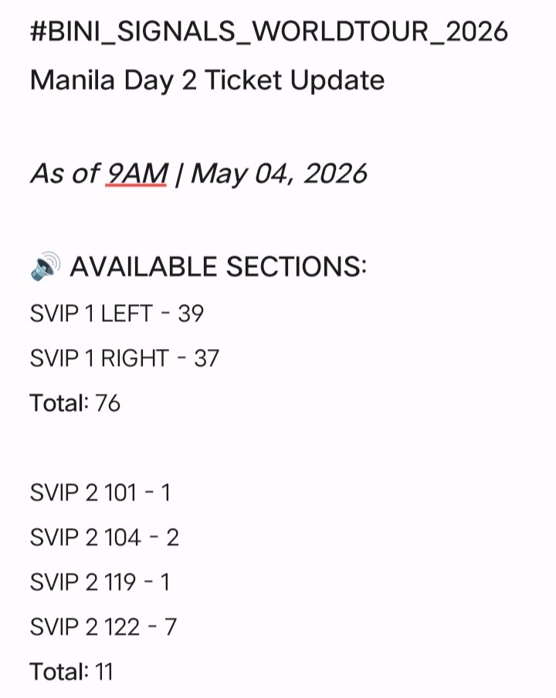Click the loudspeaker emoji icon
Image resolution: width=556 pixels, height=698 pixels.
(x=46, y=266)
